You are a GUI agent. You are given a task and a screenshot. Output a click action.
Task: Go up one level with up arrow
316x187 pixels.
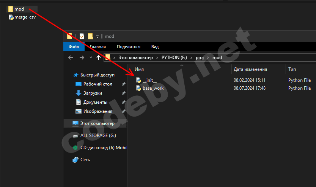click(99, 58)
